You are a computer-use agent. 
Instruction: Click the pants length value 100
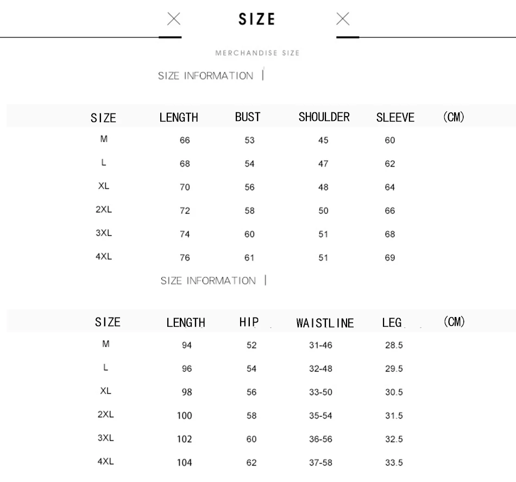[x=184, y=416]
